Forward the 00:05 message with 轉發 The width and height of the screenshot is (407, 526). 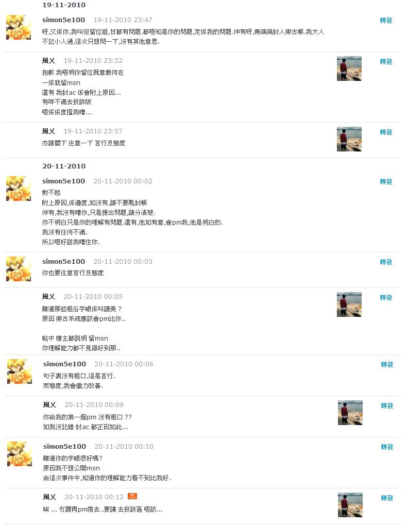(386, 298)
